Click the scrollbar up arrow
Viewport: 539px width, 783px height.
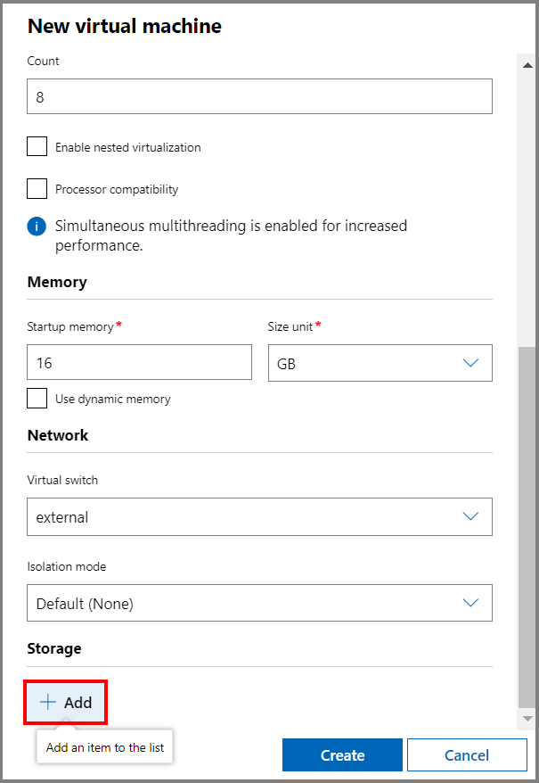tap(527, 63)
